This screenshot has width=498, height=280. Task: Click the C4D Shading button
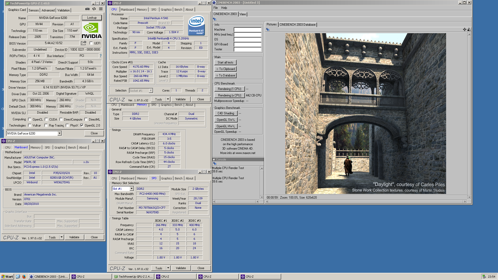tap(226, 113)
